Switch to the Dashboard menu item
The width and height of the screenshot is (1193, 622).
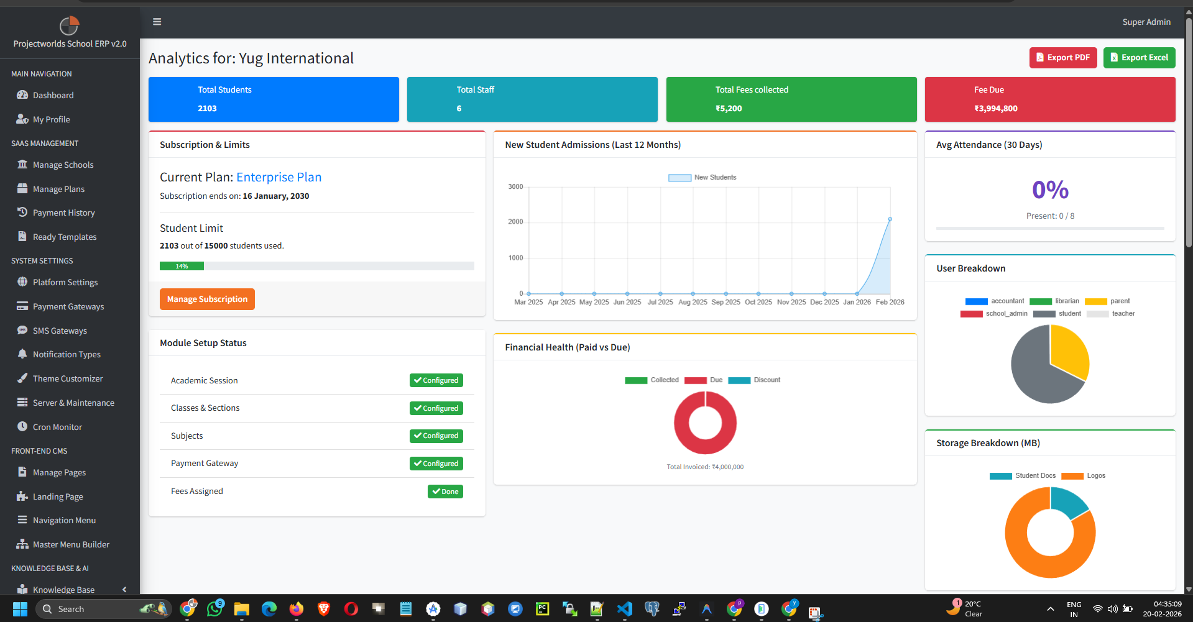coord(53,95)
